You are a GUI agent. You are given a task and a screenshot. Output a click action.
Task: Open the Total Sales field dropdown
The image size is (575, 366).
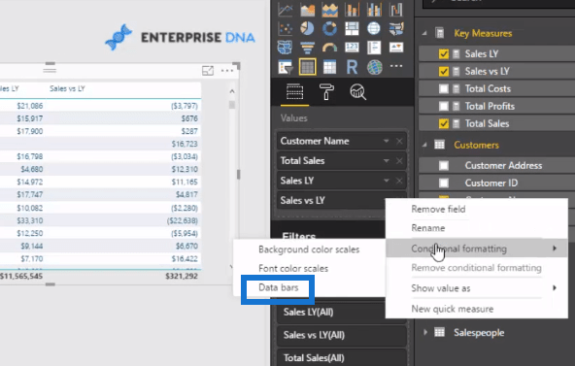coord(387,161)
